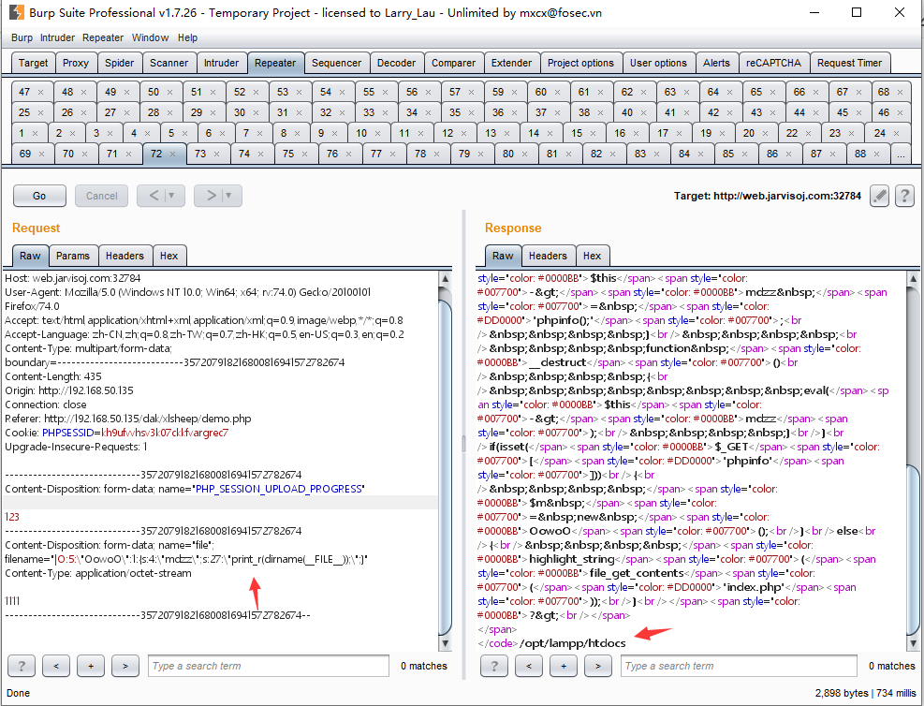Open the Help menu
This screenshot has height=706, width=924.
tap(187, 37)
